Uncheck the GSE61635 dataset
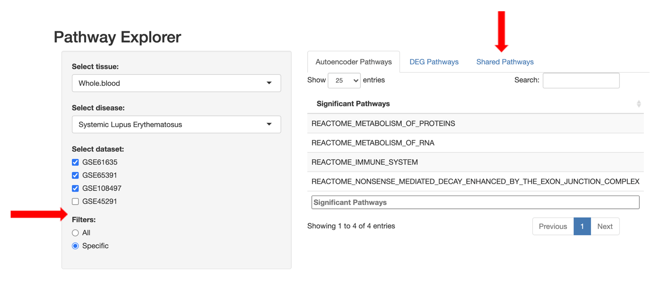 (x=75, y=162)
